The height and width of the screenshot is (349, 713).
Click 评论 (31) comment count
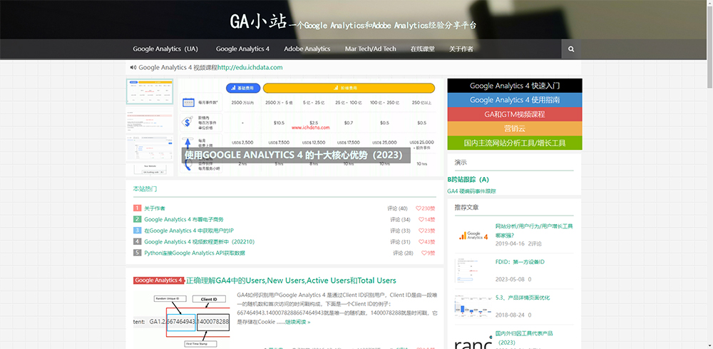tap(400, 242)
